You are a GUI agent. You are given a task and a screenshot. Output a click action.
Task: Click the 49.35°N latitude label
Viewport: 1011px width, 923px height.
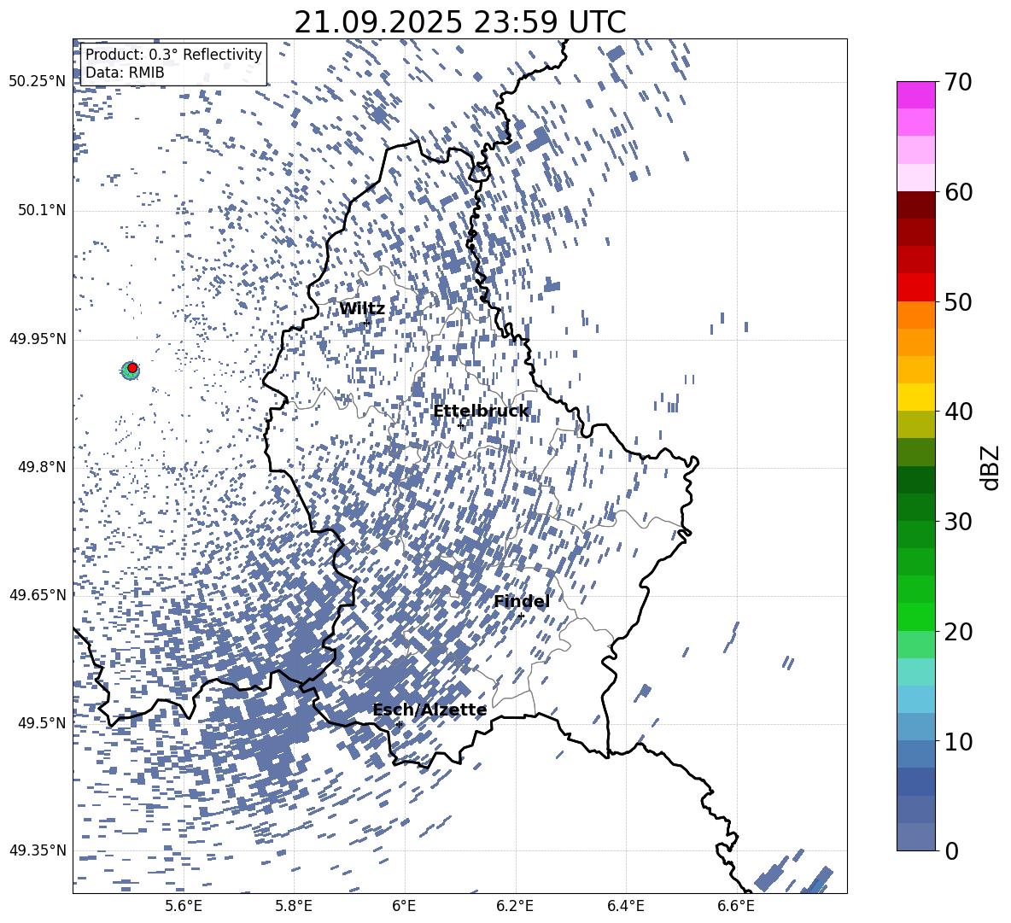[x=38, y=850]
